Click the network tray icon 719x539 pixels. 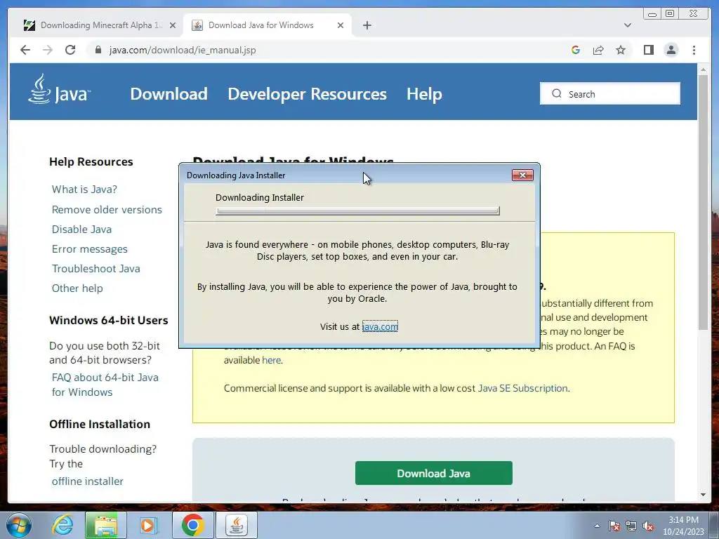point(631,526)
